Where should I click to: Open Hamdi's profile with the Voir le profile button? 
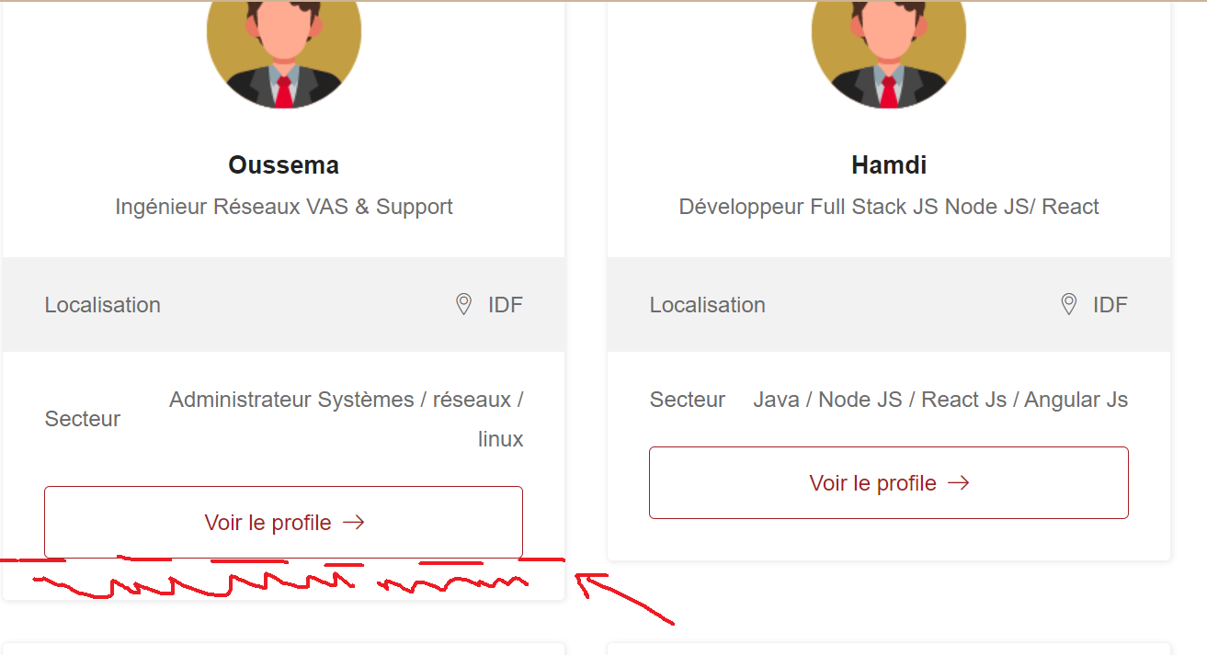tap(889, 482)
